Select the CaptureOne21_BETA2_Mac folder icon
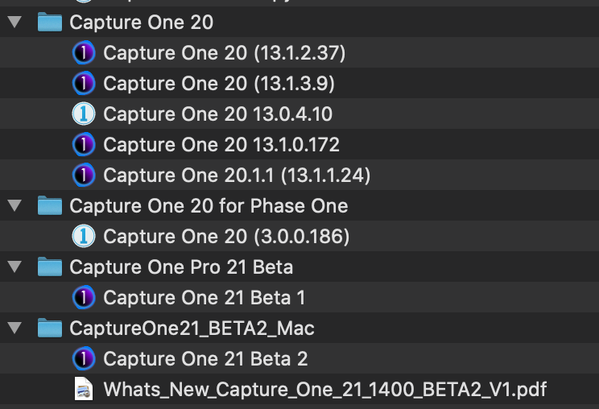This screenshot has width=599, height=409. click(50, 328)
